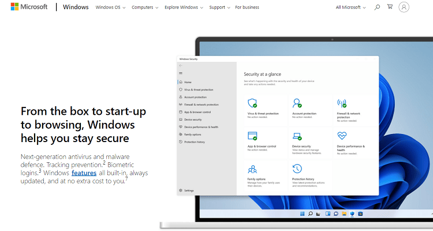Click the Account protection person card icon
Screen dimensions: 433x231
(x=297, y=103)
